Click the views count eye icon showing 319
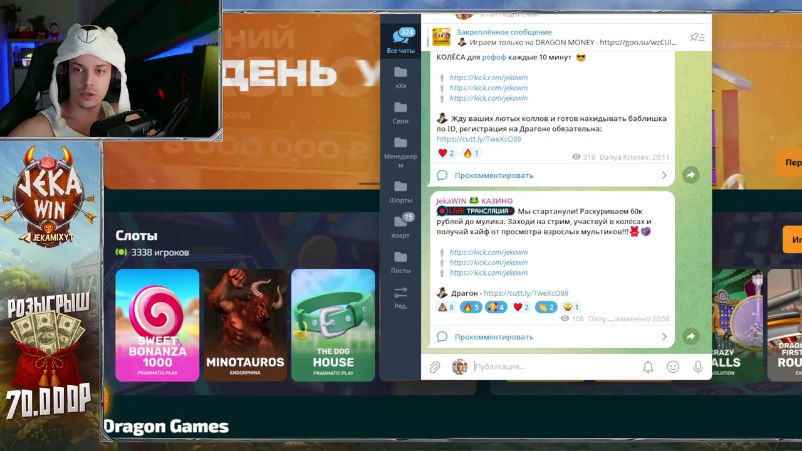 [576, 157]
